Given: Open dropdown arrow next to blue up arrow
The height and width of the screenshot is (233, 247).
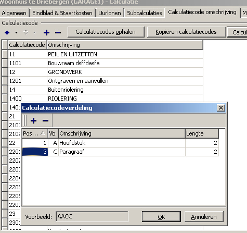Looking at the screenshot, I should tap(16, 32).
